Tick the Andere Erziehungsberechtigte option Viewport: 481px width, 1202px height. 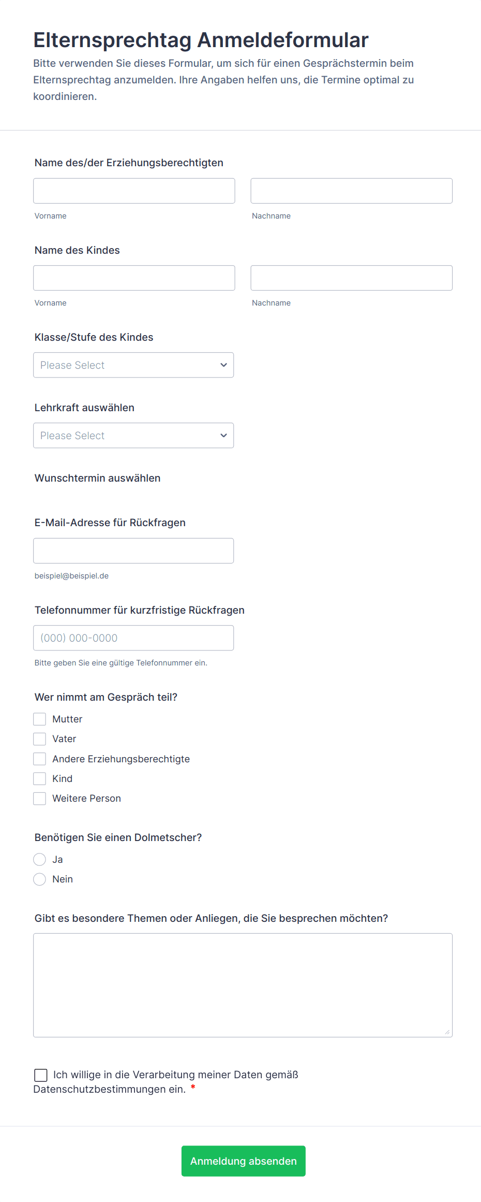tap(40, 759)
